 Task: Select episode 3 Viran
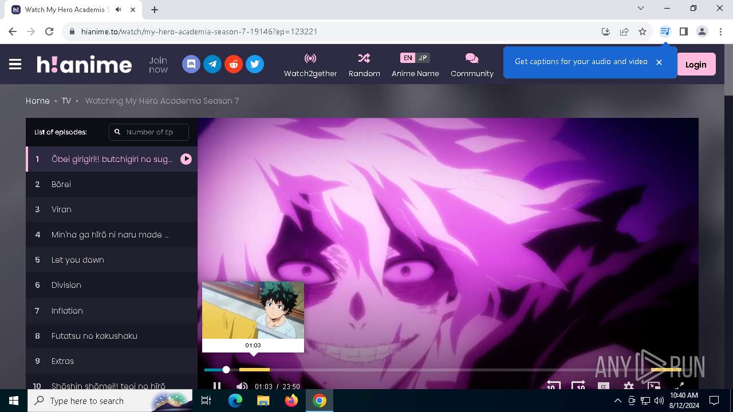112,209
